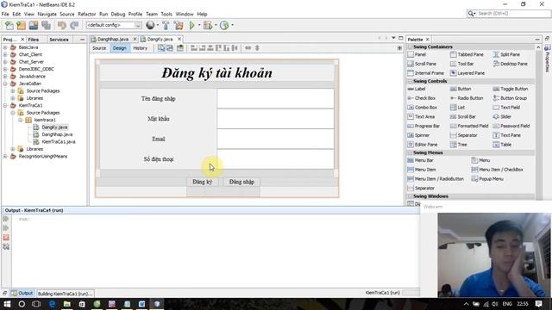The height and width of the screenshot is (310, 552).
Task: Select Button Group in palette
Action: pyautogui.click(x=510, y=98)
